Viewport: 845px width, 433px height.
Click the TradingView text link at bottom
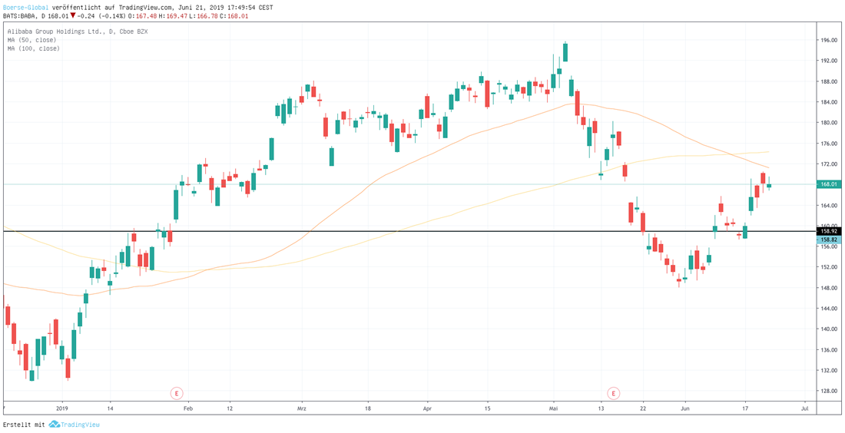(x=81, y=425)
